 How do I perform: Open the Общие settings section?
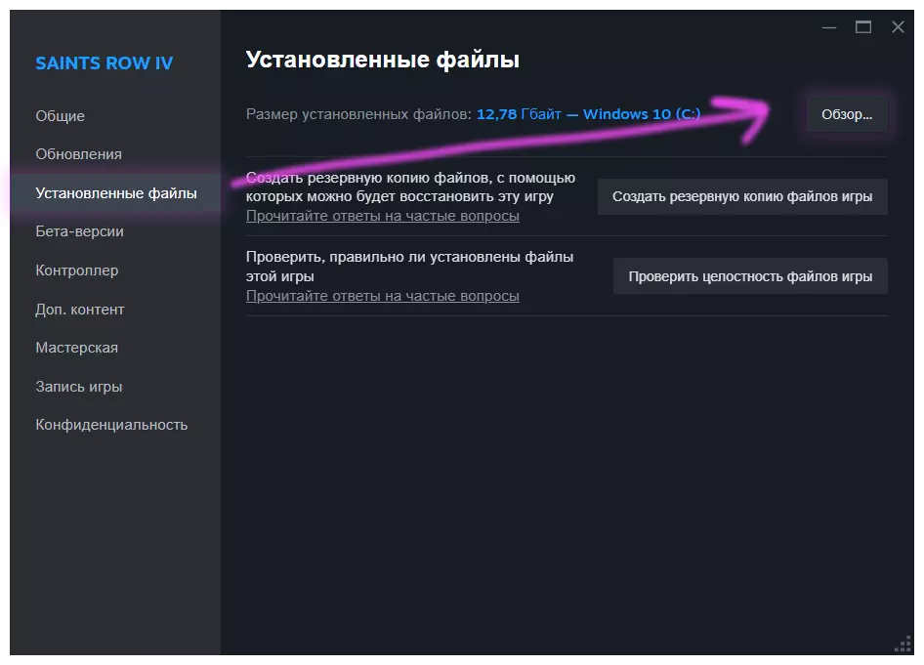click(61, 116)
